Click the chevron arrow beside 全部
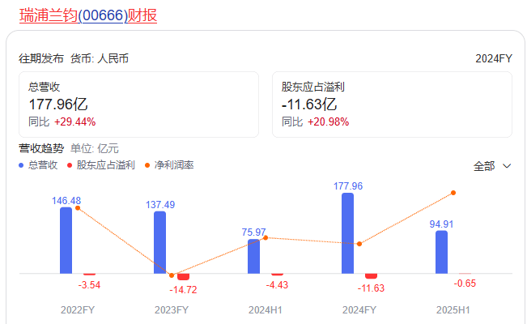527x324 pixels. (508, 166)
